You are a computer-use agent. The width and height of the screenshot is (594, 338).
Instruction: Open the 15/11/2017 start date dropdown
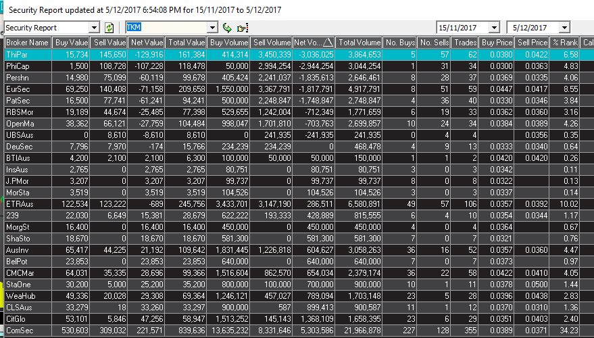click(x=495, y=28)
